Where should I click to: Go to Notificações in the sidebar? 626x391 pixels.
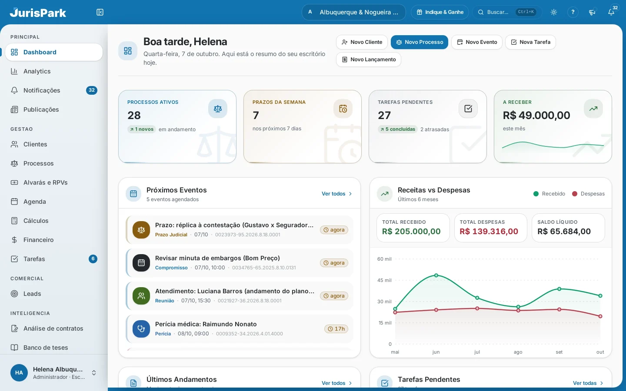coord(54,90)
